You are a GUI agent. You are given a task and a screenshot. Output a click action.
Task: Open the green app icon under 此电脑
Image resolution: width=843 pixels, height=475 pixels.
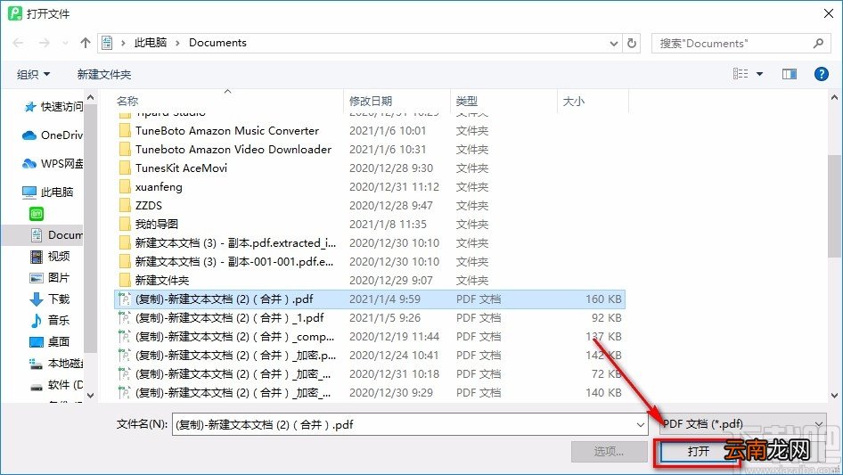click(36, 214)
